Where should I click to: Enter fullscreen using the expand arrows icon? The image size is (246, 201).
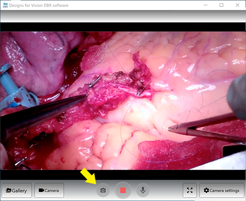coord(190,190)
